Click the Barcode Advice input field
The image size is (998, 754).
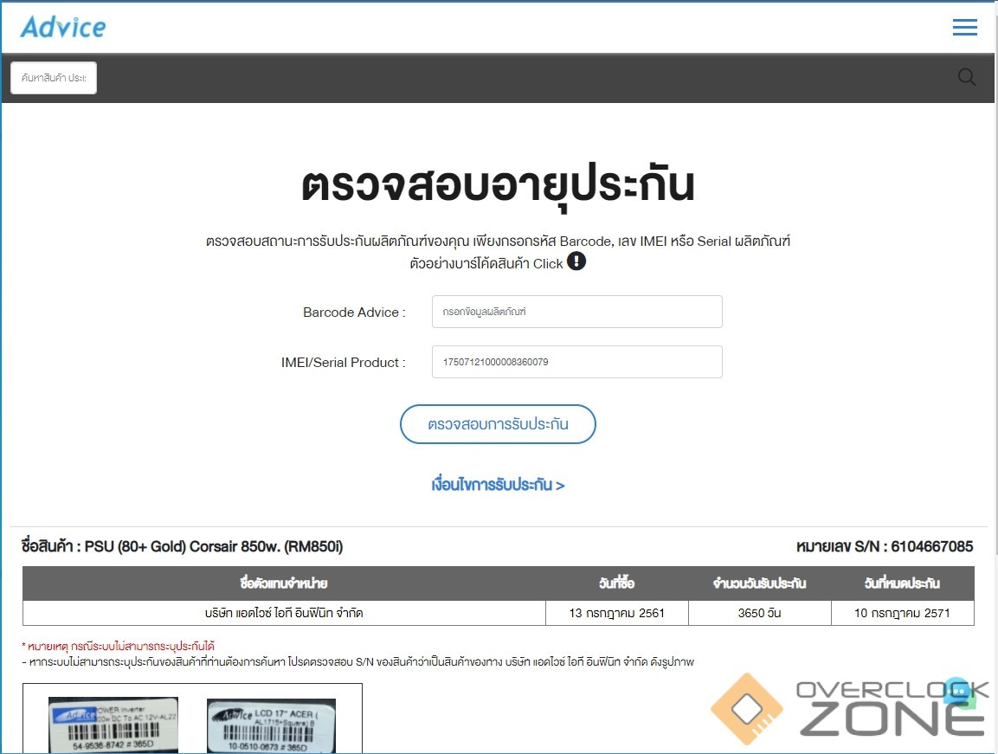click(x=576, y=312)
